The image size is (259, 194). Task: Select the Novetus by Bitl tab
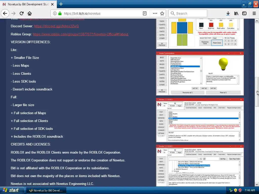click(x=28, y=4)
